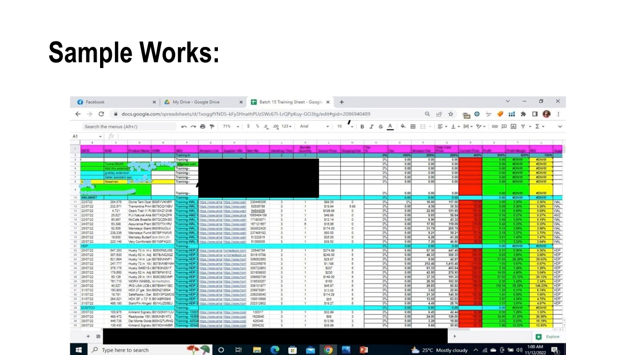Toggle strikethrough formatting

point(381,127)
